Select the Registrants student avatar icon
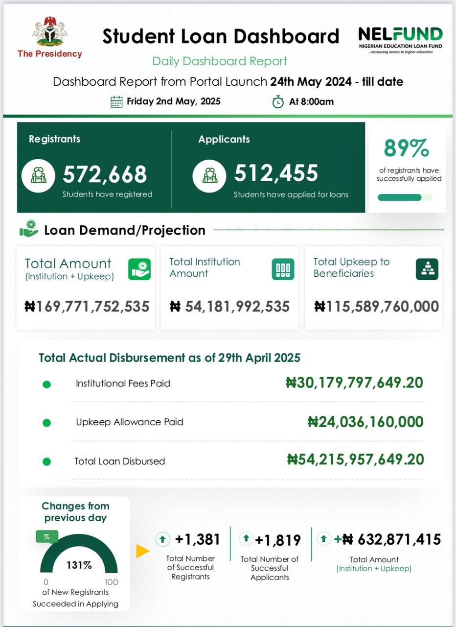Image resolution: width=456 pixels, height=627 pixels. [x=39, y=175]
